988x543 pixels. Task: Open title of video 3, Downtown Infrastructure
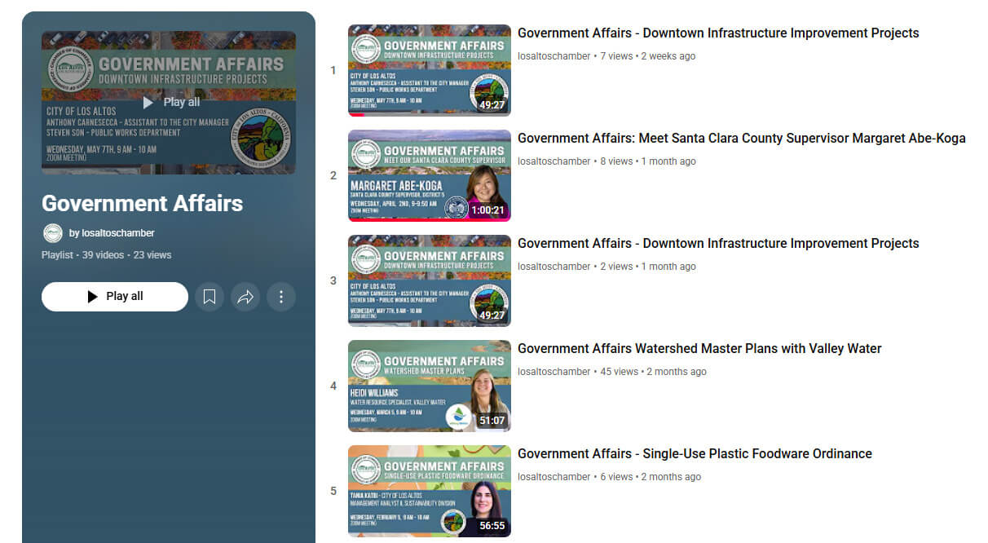tap(718, 244)
